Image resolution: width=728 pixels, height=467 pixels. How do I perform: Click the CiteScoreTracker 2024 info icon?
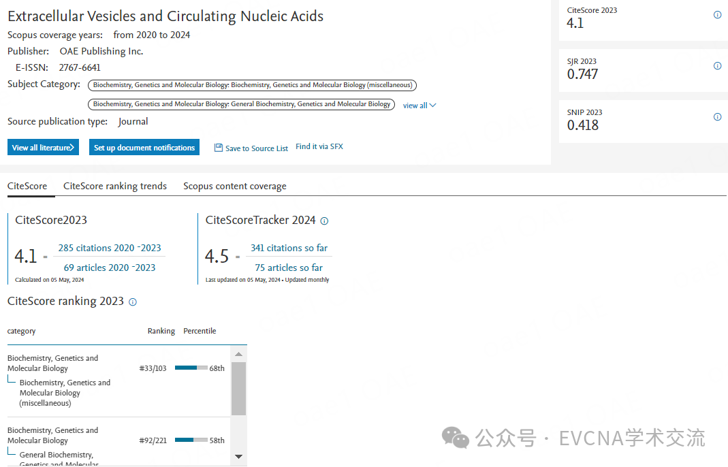coord(324,221)
